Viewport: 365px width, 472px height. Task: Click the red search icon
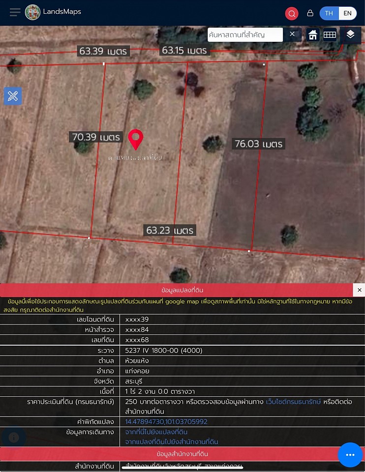[x=292, y=13]
